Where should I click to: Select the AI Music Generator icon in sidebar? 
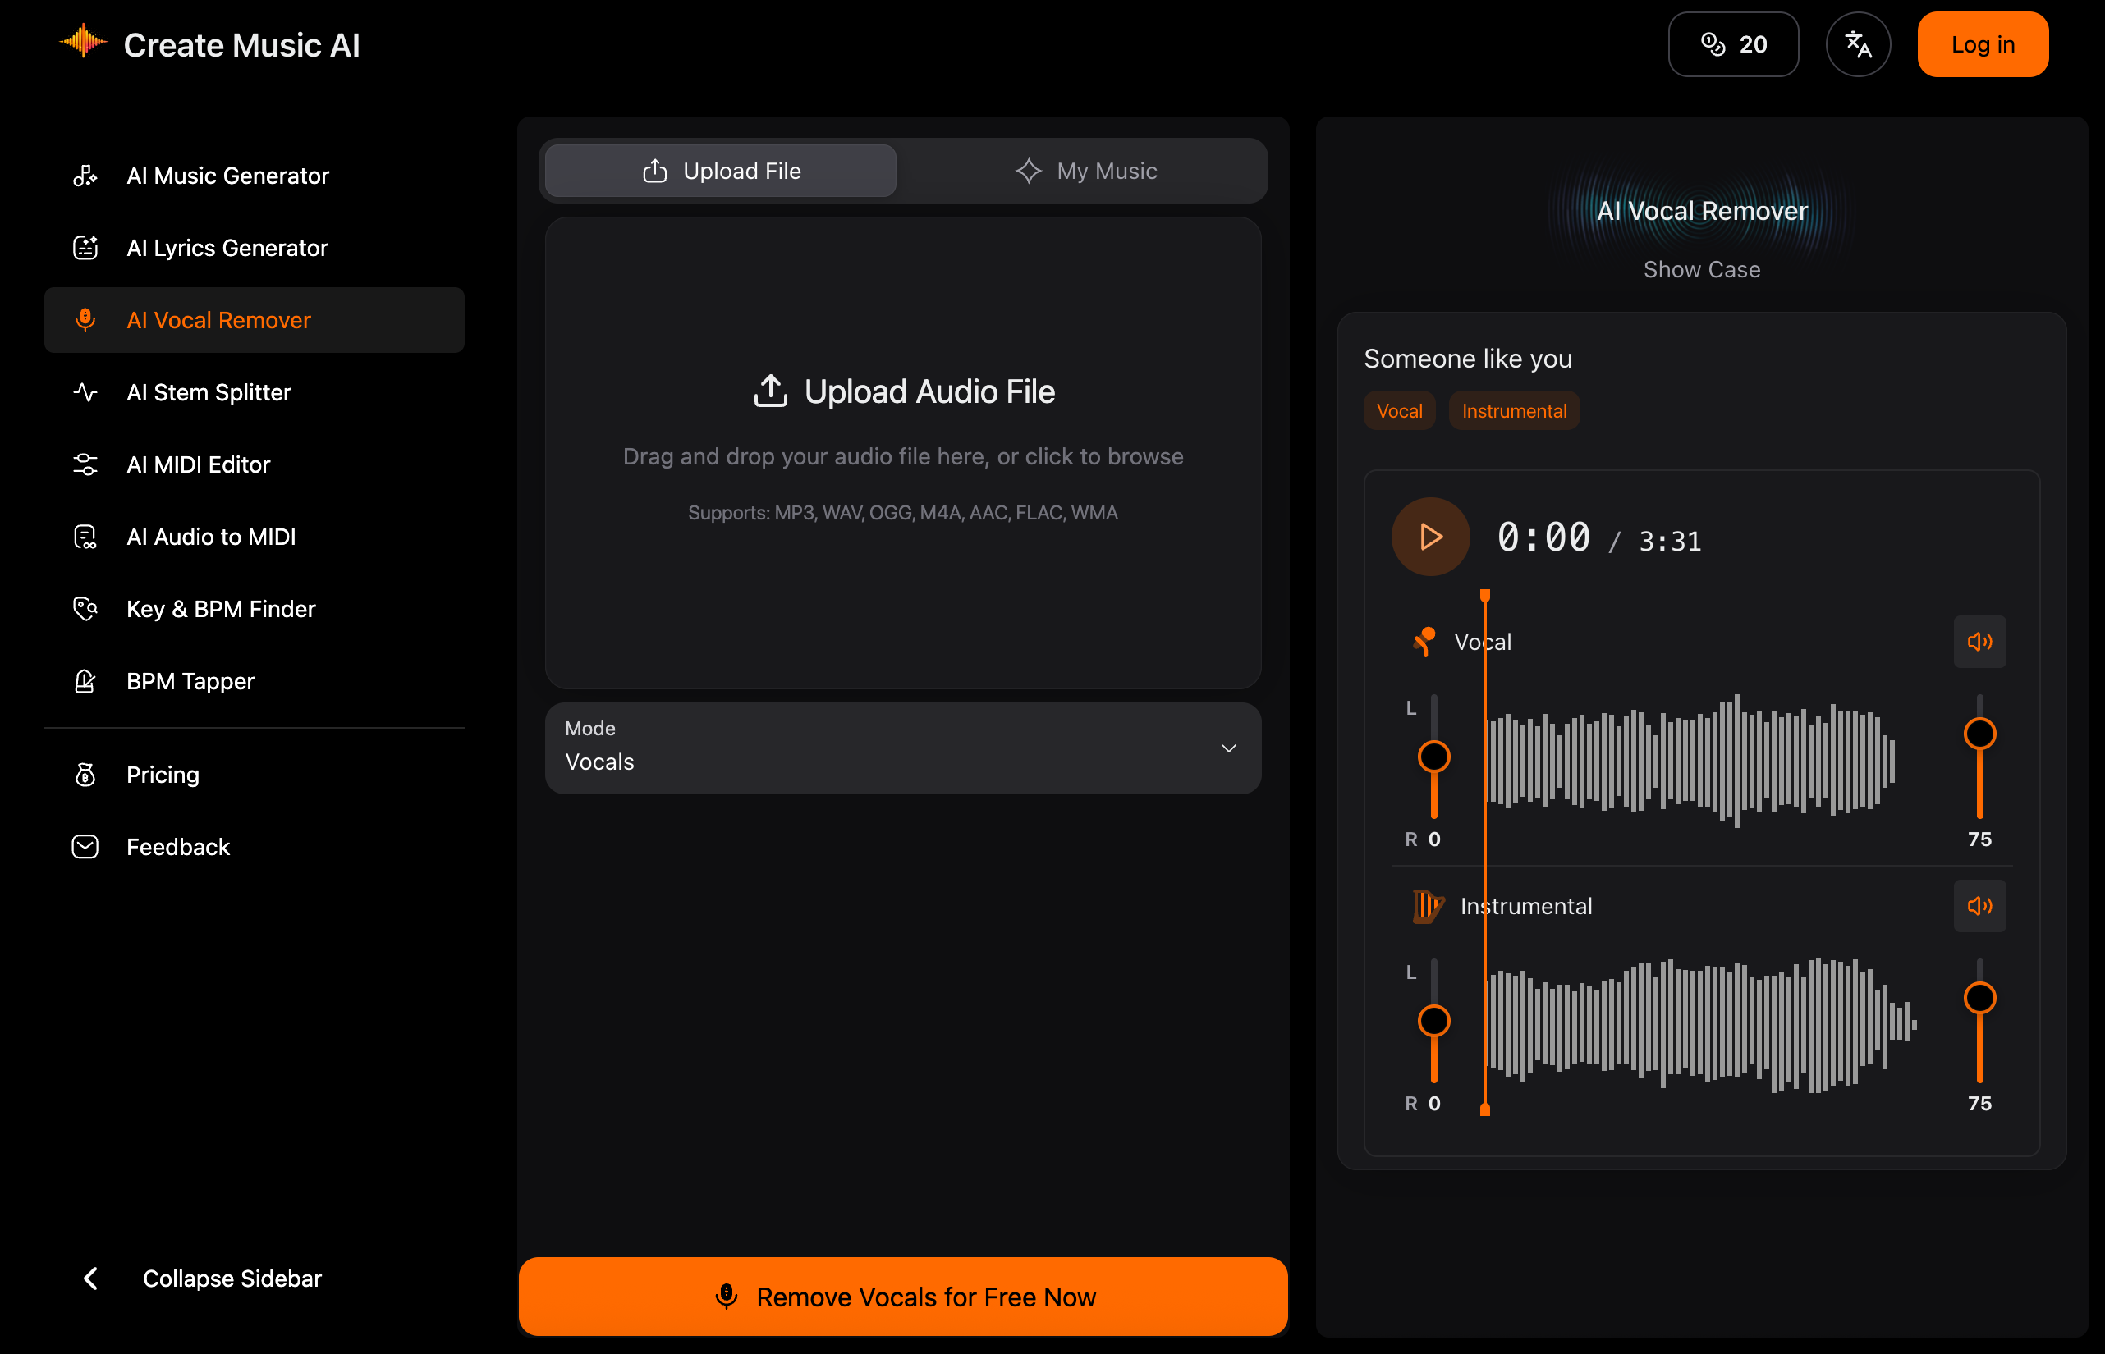[x=85, y=175]
